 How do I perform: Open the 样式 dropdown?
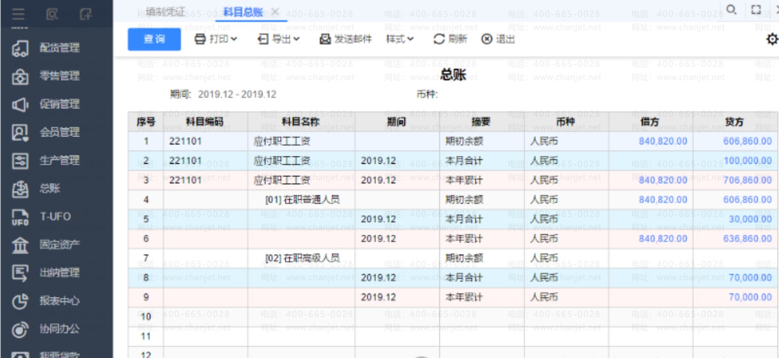point(400,39)
